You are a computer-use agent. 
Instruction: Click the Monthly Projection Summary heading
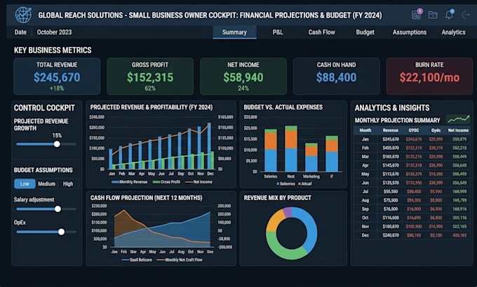(397, 120)
